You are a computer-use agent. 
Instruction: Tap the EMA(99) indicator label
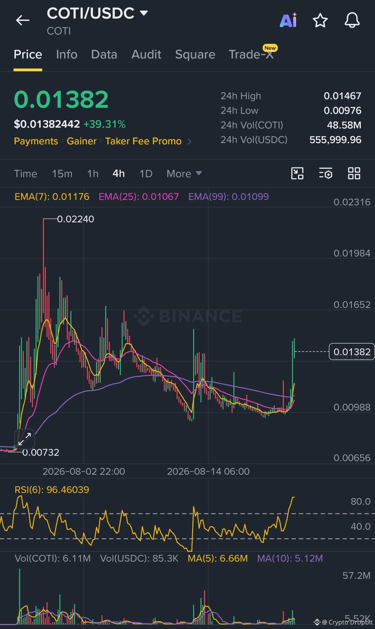[228, 197]
